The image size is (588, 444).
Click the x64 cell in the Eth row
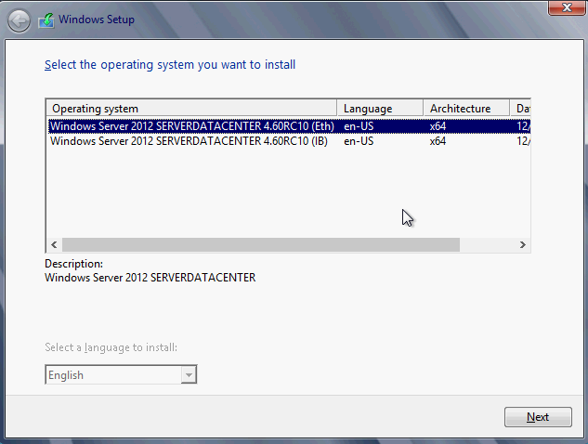point(438,126)
